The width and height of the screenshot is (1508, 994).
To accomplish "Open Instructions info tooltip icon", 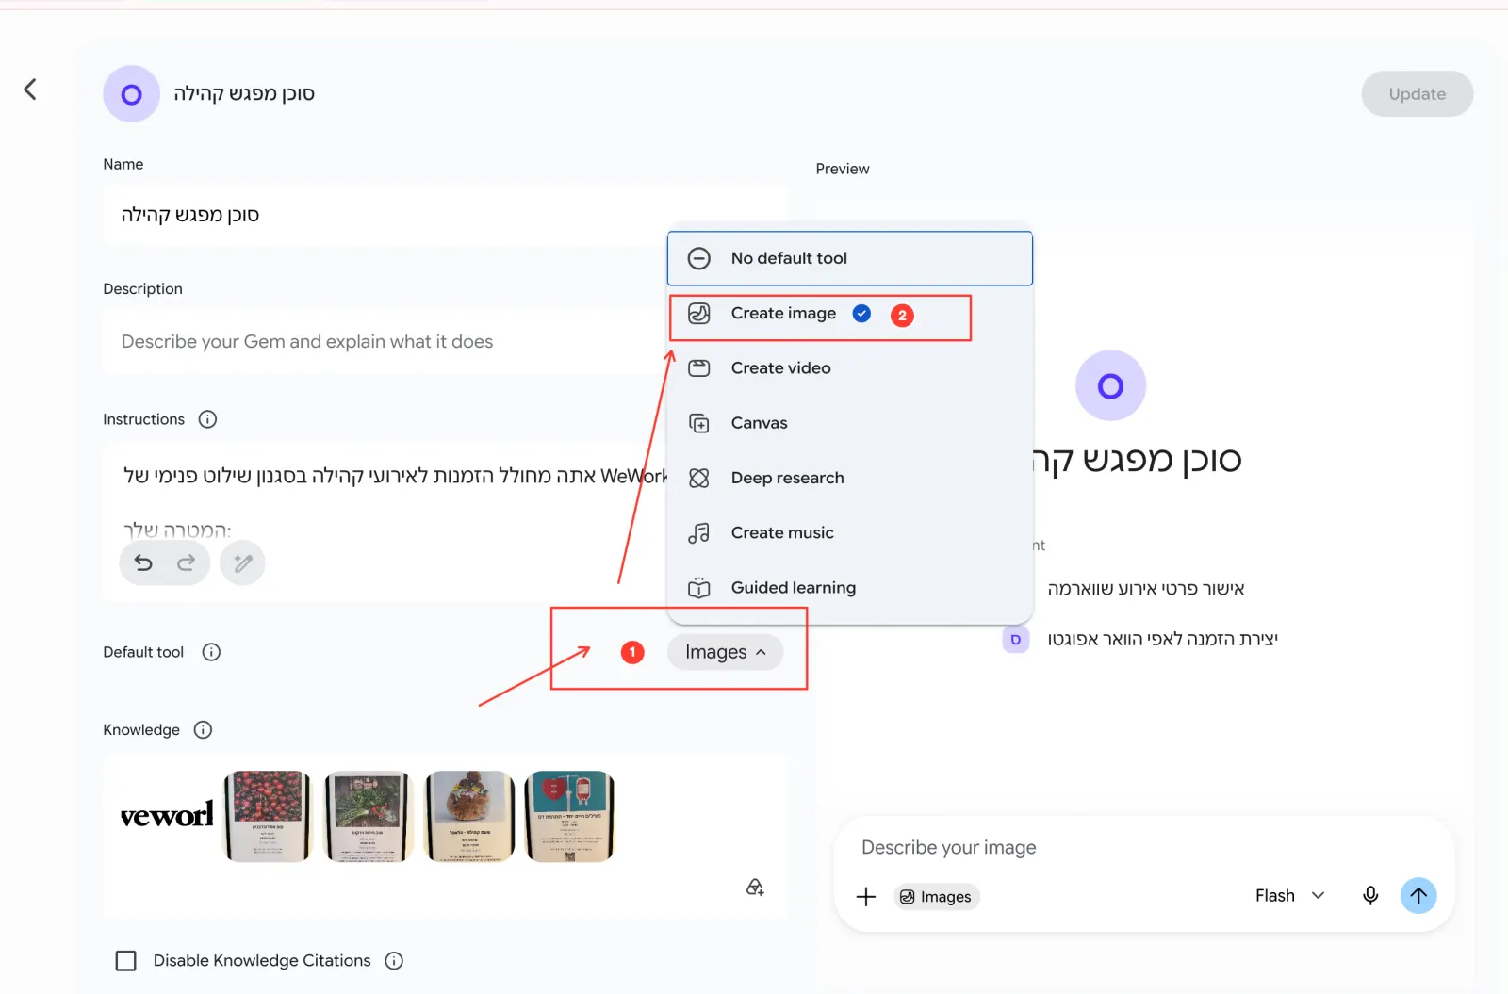I will (x=207, y=419).
